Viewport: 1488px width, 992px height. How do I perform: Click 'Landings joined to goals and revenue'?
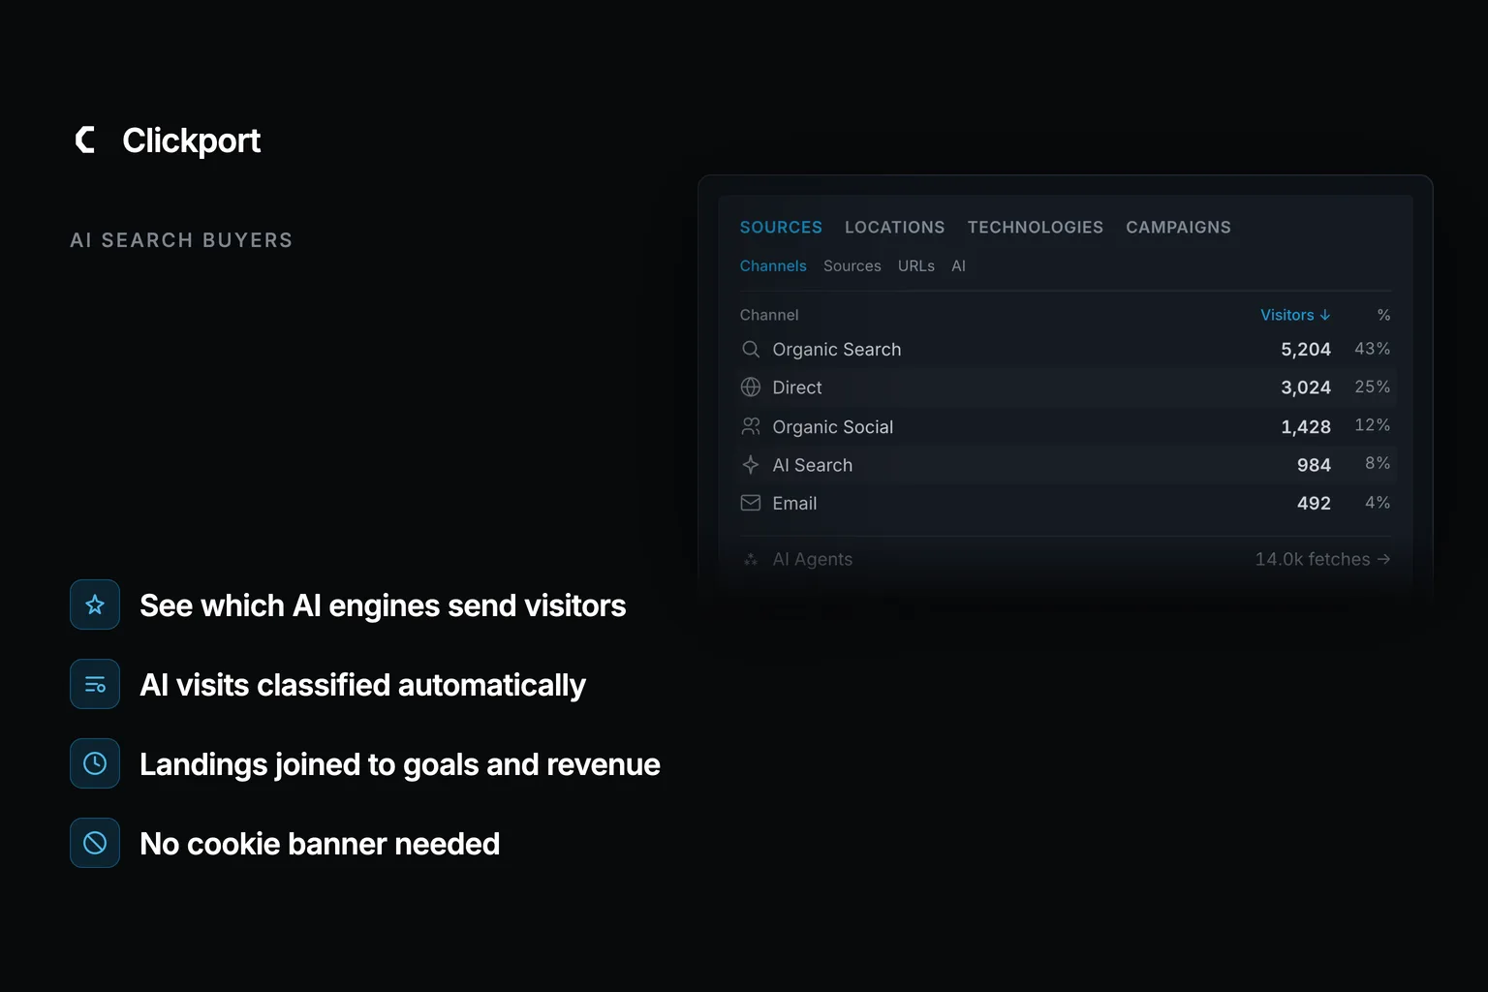pyautogui.click(x=400, y=764)
